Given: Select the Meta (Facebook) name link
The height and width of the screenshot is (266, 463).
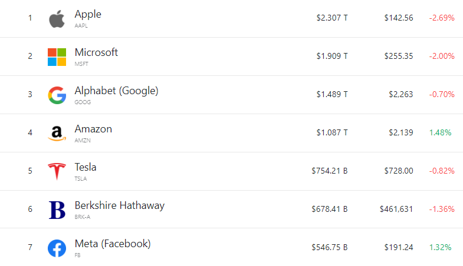Looking at the screenshot, I should tap(113, 244).
